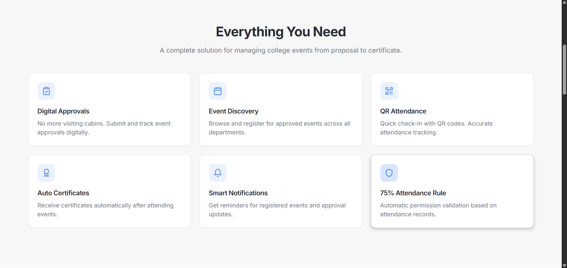Image resolution: width=567 pixels, height=268 pixels.
Task: Click the Smart Notifications heading
Action: point(238,193)
